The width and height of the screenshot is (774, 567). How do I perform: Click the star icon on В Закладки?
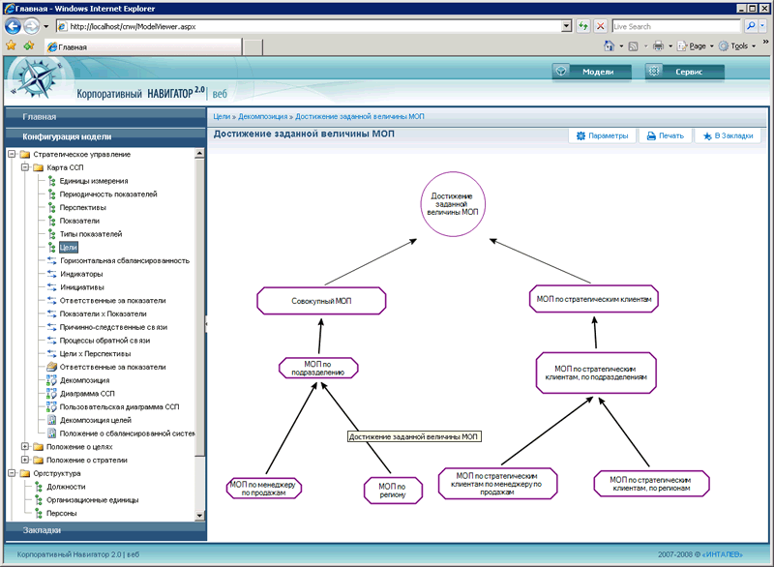[x=707, y=135]
